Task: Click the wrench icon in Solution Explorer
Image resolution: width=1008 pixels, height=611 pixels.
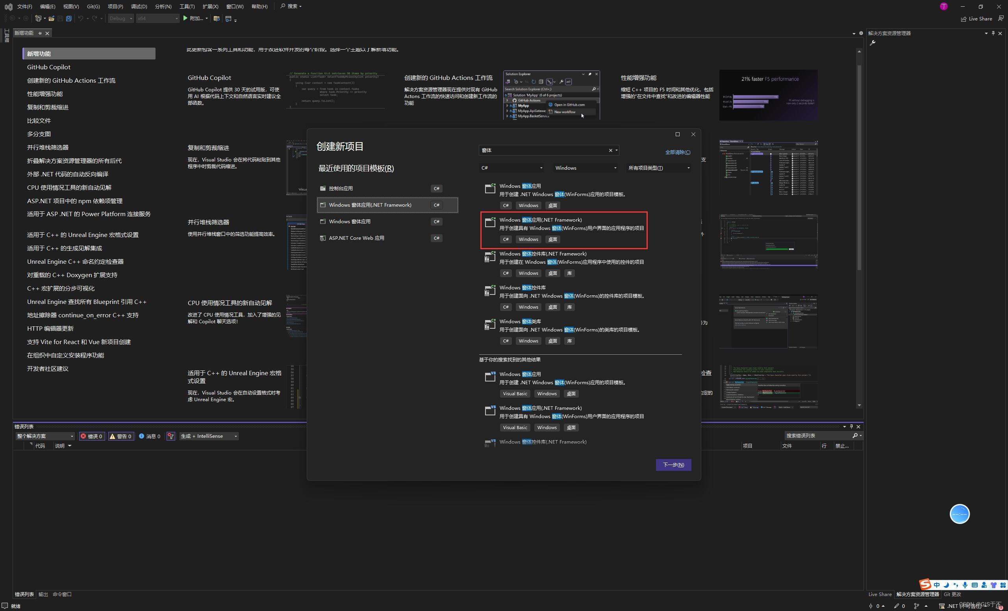Action: pyautogui.click(x=873, y=43)
